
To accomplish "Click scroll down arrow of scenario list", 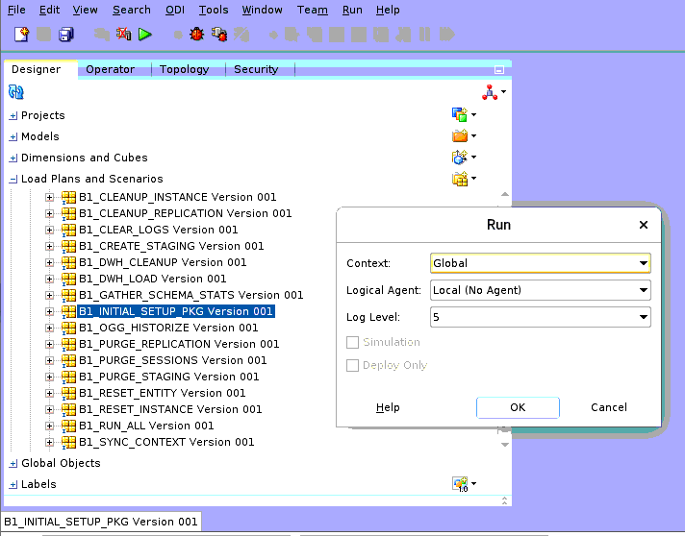I will point(504,445).
